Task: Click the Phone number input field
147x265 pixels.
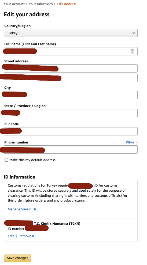Action: click(71, 150)
